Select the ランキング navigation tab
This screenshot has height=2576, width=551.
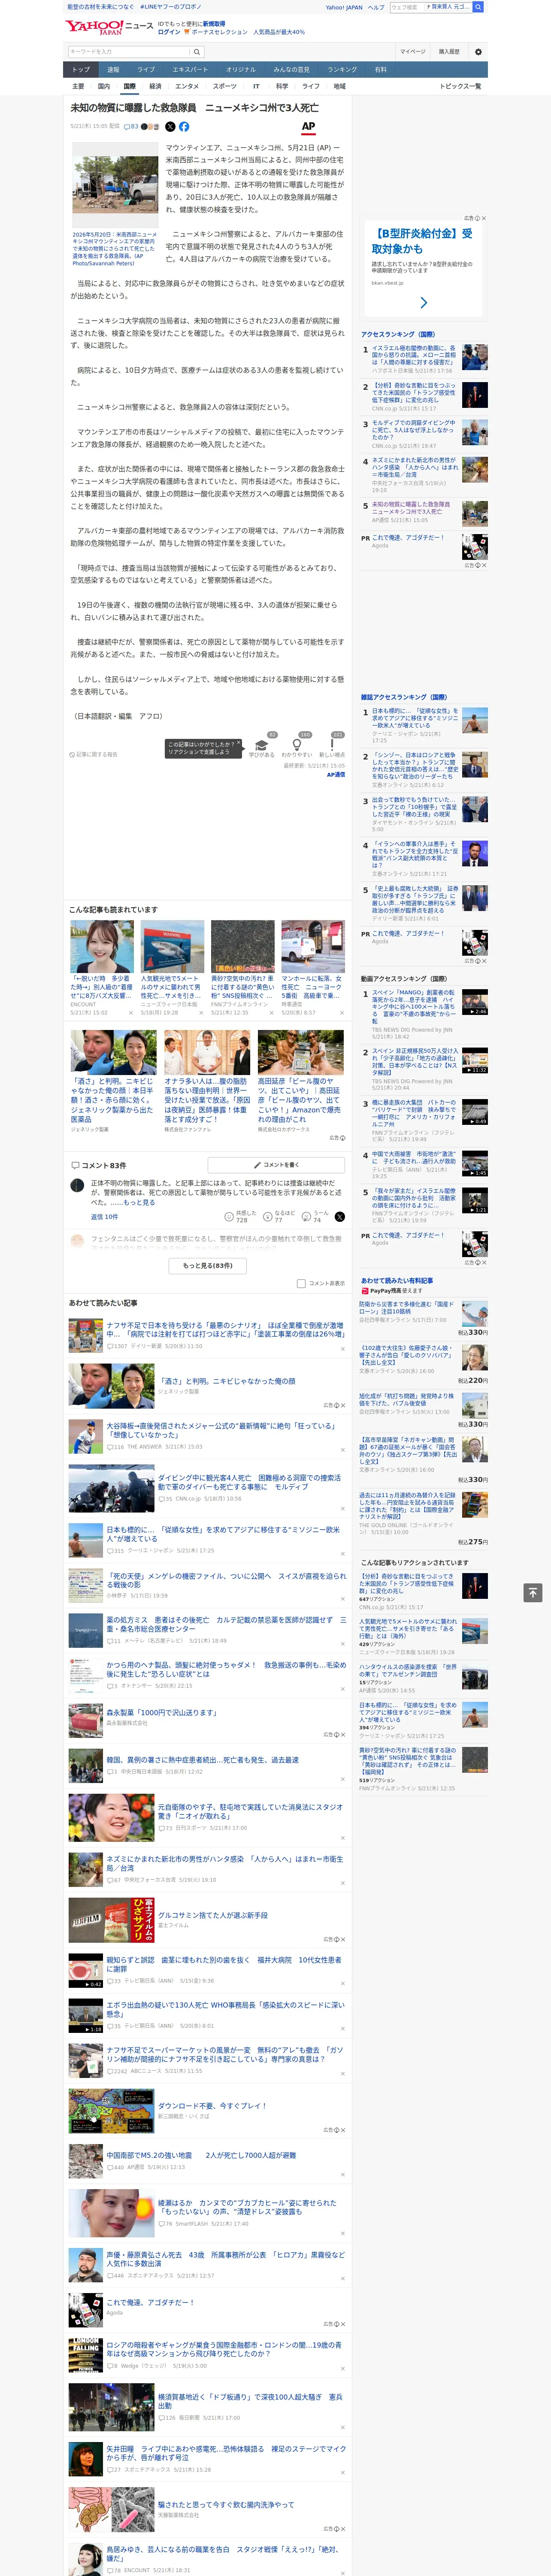tap(342, 70)
